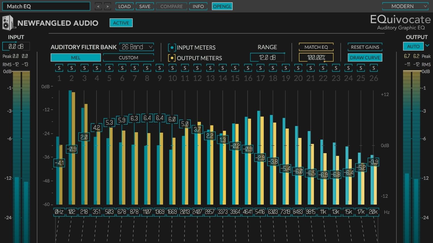
Task: Click the Newfangled Audio speaker logo
Action: 8,23
